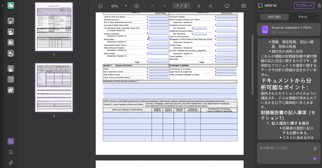Expand the 67% zoom level dropdown
Viewport: 322px width, 168px height.
(x=126, y=6)
